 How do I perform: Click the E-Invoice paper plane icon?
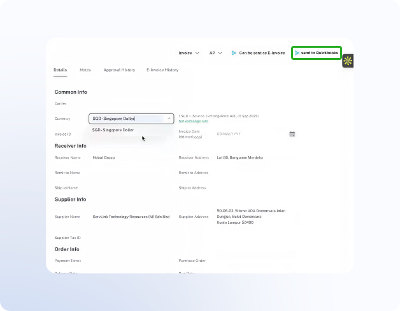tap(234, 53)
